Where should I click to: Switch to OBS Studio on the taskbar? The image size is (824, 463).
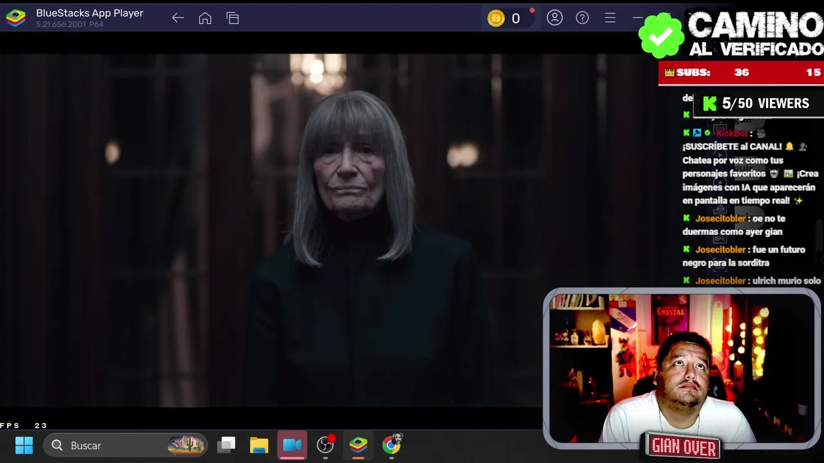(326, 444)
